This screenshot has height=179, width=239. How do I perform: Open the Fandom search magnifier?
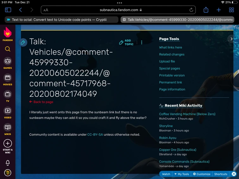(x=8, y=49)
